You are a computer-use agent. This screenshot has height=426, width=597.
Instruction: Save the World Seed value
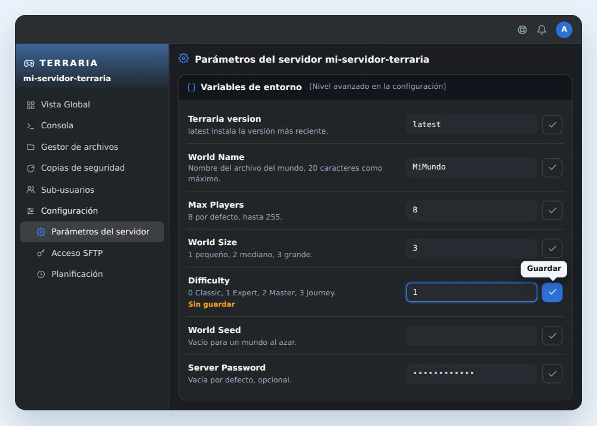point(552,335)
